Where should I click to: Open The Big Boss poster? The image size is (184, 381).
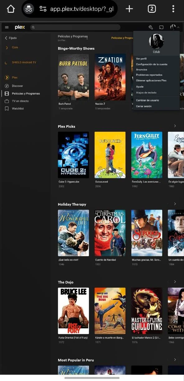(110, 311)
